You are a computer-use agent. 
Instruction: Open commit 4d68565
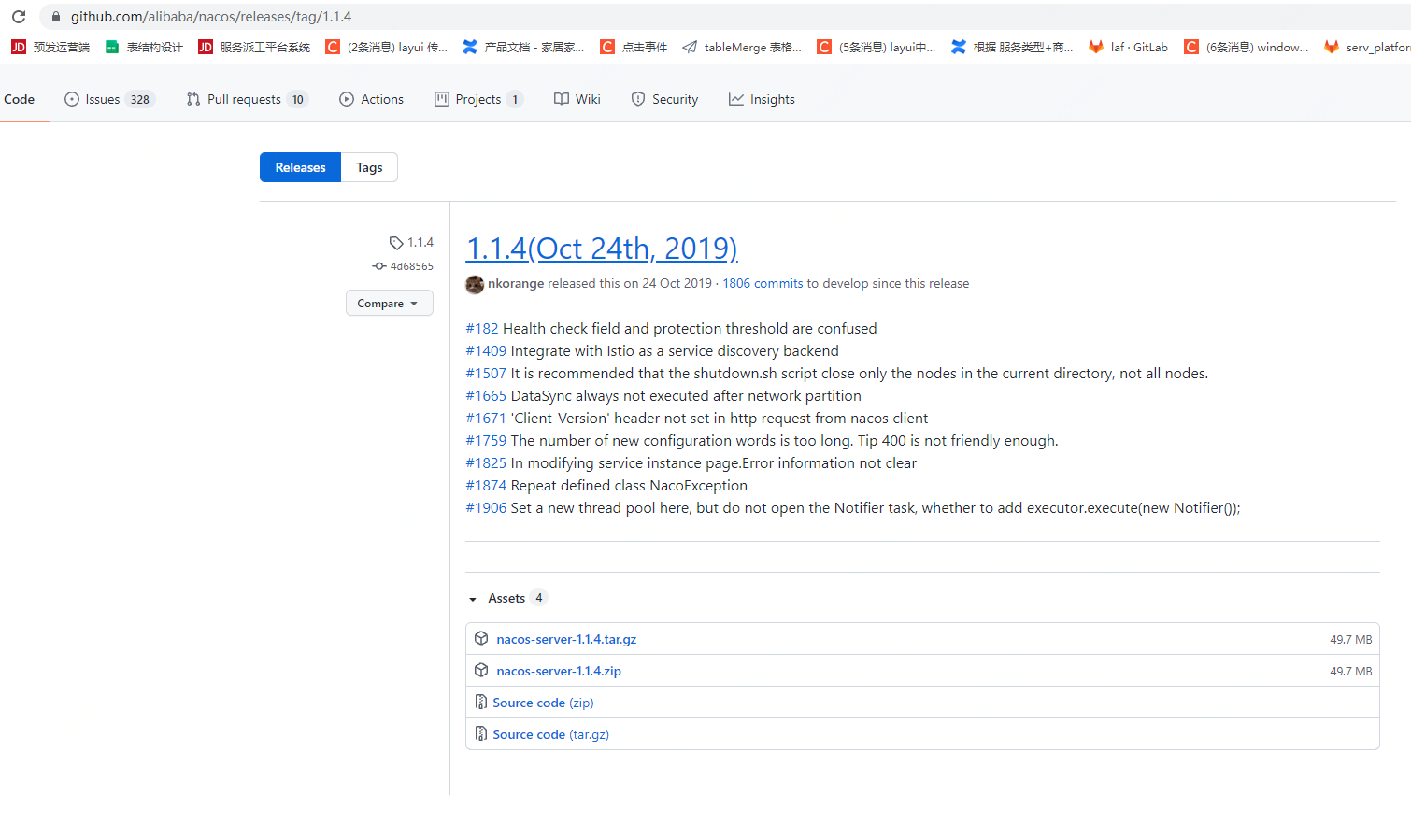[412, 266]
